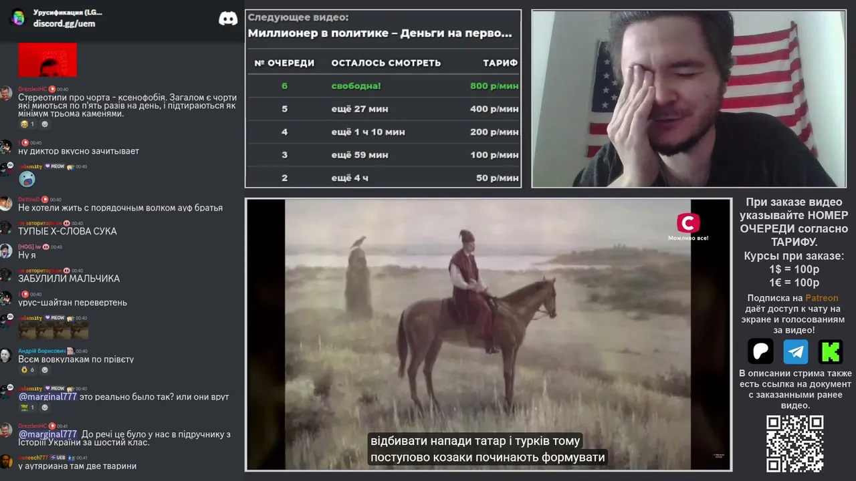Viewport: 856px width, 481px height.
Task: Click the avatar beside 'До речі це було у нас'
Action: click(6, 430)
